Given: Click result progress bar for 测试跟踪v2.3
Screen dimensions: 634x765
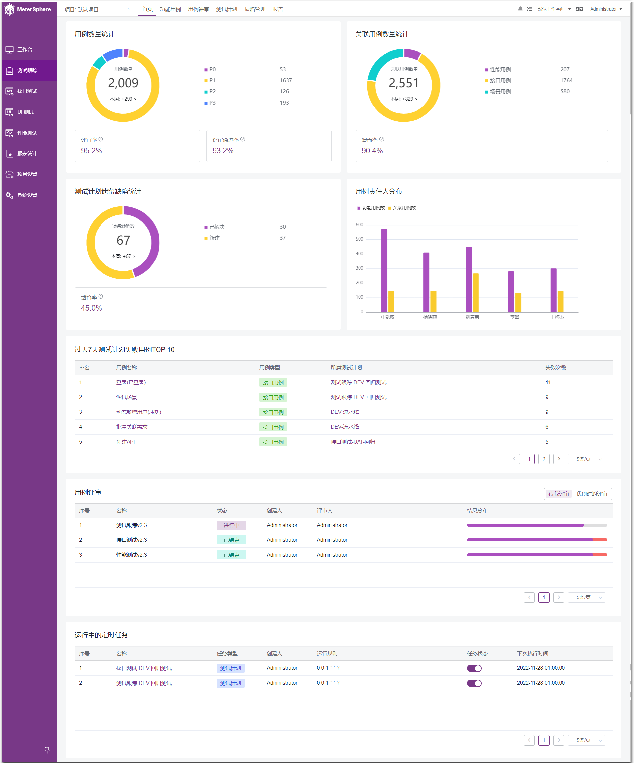Looking at the screenshot, I should pyautogui.click(x=537, y=525).
